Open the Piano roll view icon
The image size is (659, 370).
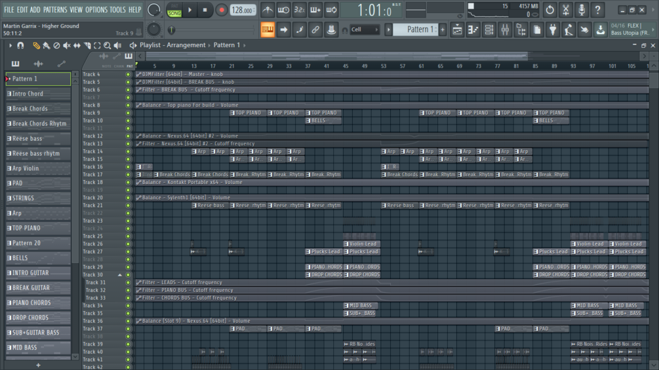tap(473, 29)
